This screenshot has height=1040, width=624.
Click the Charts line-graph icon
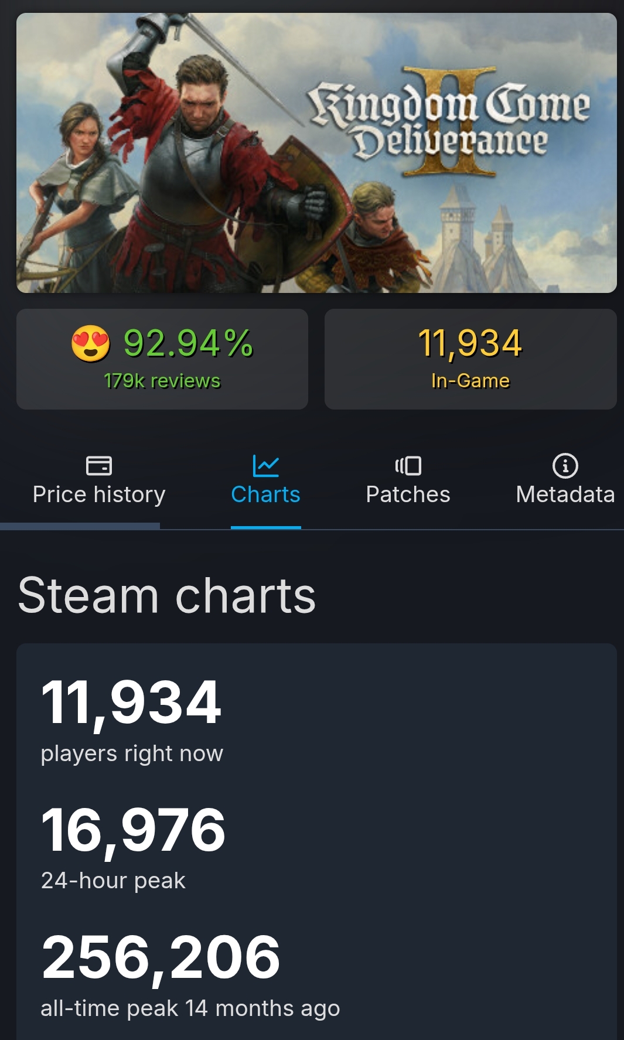[265, 466]
